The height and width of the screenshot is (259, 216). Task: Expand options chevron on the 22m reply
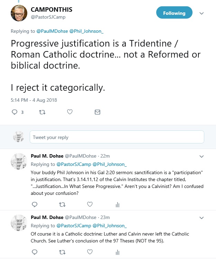[x=202, y=156]
